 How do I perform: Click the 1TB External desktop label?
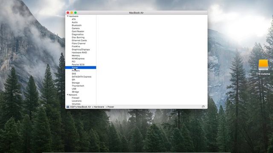pyautogui.click(x=263, y=74)
